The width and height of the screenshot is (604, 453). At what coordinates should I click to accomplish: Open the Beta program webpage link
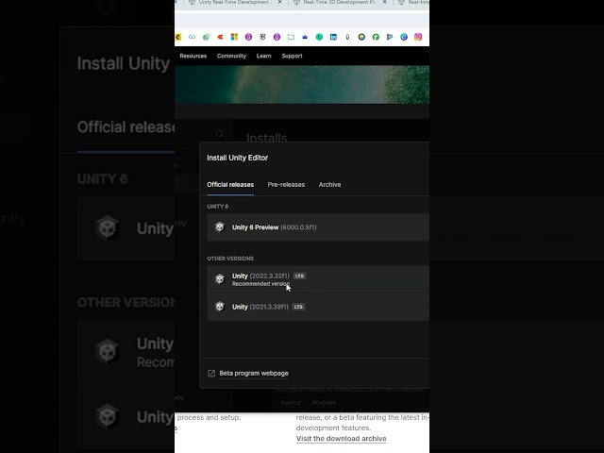tap(254, 374)
